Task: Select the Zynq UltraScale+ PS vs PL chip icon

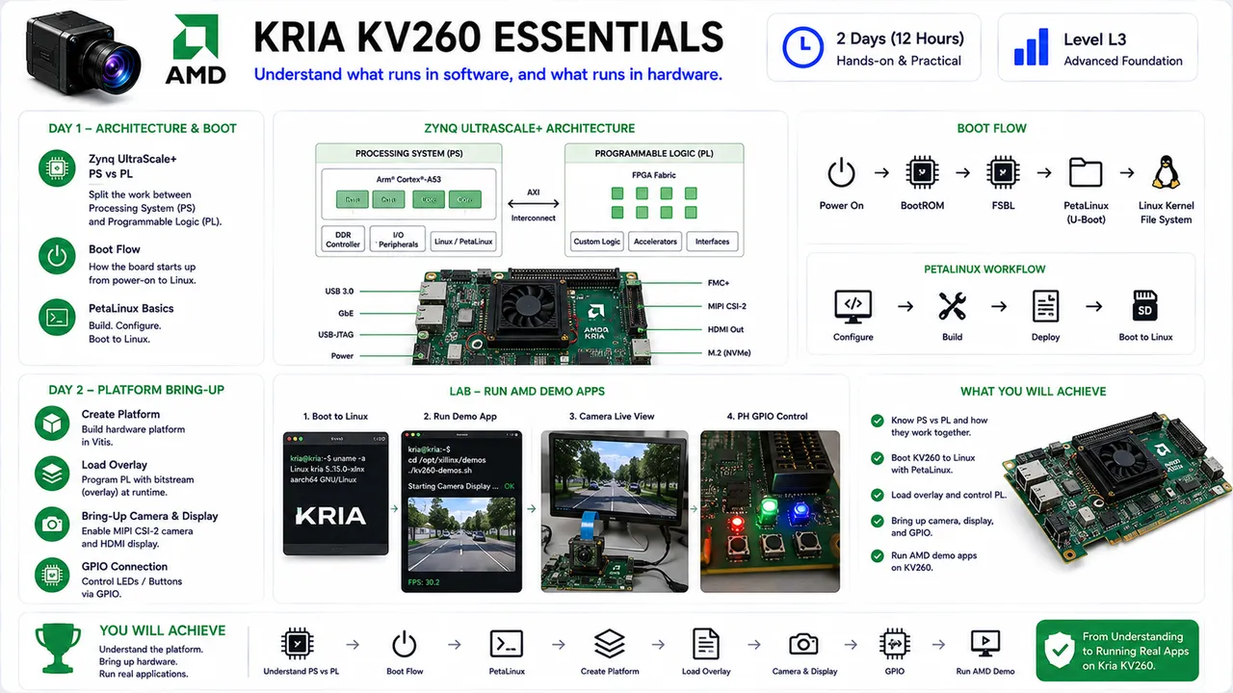Action: click(x=57, y=168)
